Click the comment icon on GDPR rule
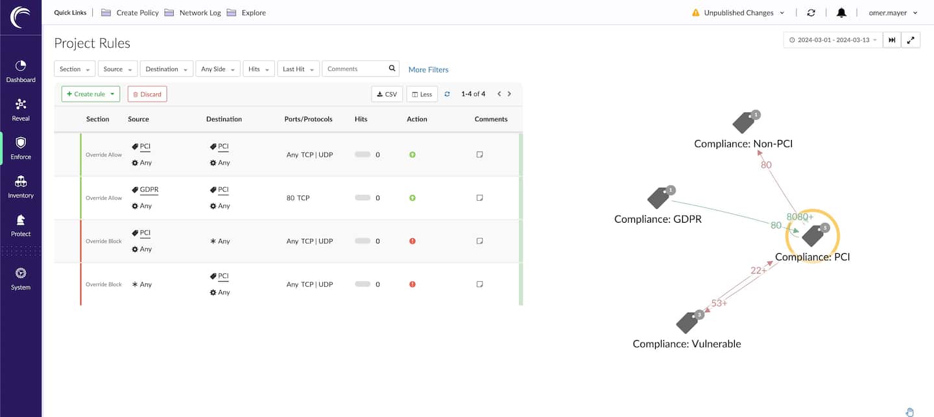934x417 pixels. pyautogui.click(x=480, y=198)
